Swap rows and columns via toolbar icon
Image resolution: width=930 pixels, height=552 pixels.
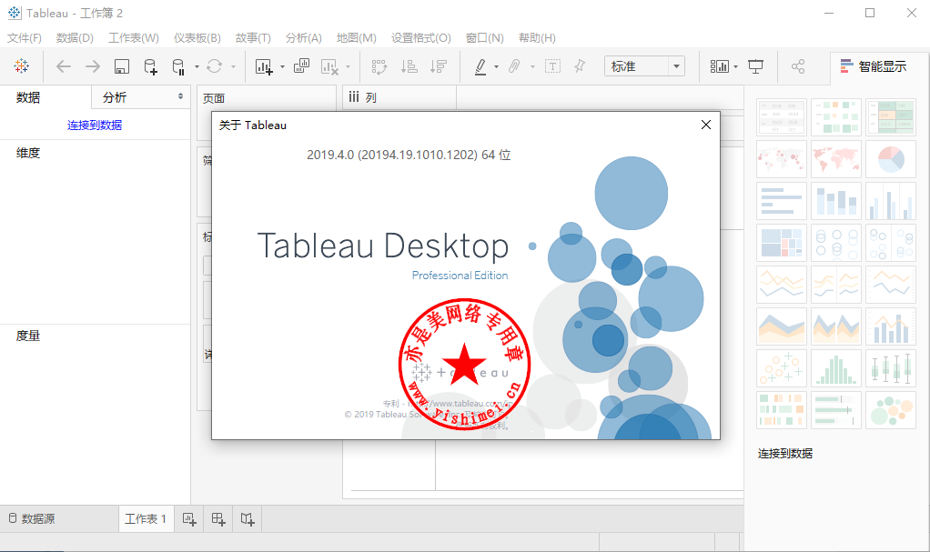point(379,66)
